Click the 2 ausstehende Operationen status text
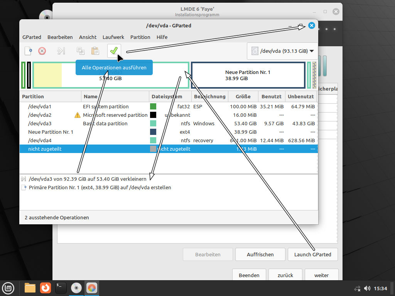 pyautogui.click(x=57, y=217)
